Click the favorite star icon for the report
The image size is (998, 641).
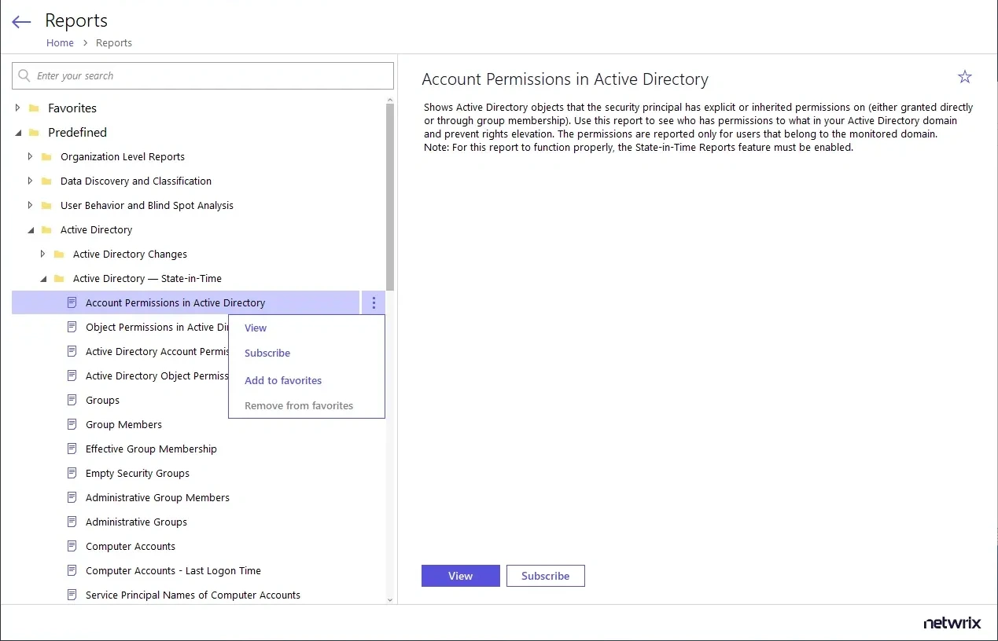click(964, 77)
